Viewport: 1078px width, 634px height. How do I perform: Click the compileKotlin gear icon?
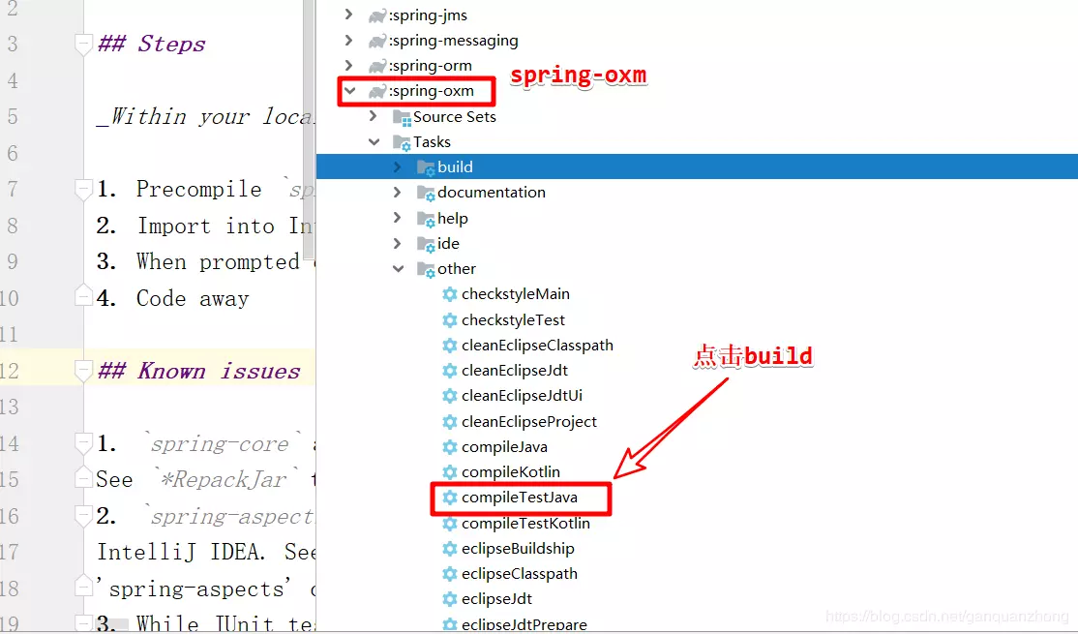[450, 472]
